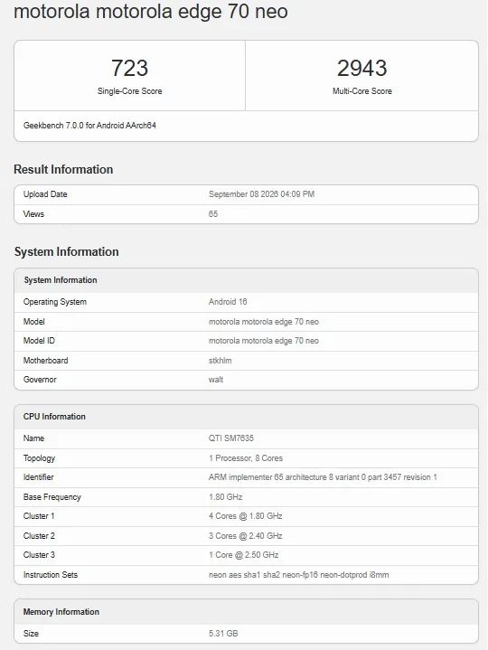Select the 'walt' governor value
Image resolution: width=488 pixels, height=650 pixels.
(216, 380)
